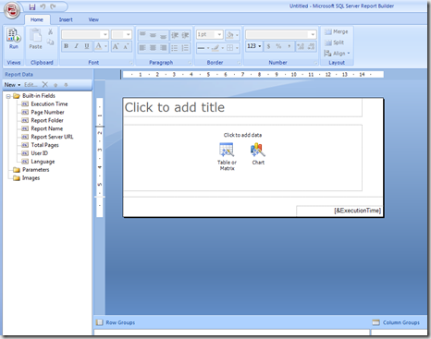Click the Increase Indent icon

coord(185,35)
